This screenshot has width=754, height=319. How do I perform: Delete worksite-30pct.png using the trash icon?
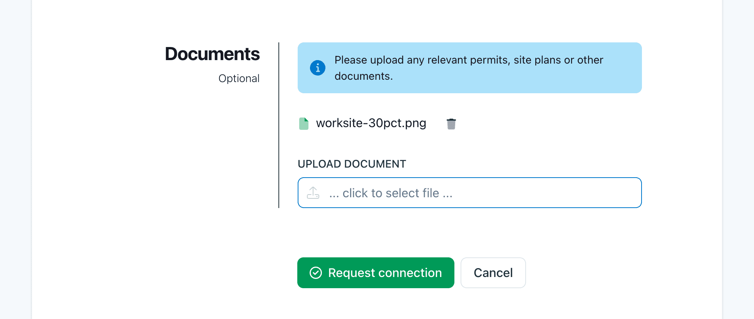click(451, 124)
